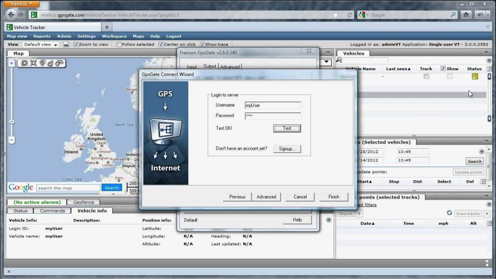Click round options icon in Vehicles panel

click(489, 60)
